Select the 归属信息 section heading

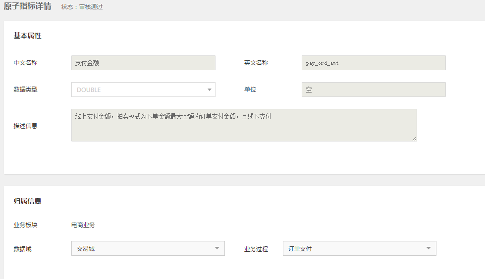27,201
